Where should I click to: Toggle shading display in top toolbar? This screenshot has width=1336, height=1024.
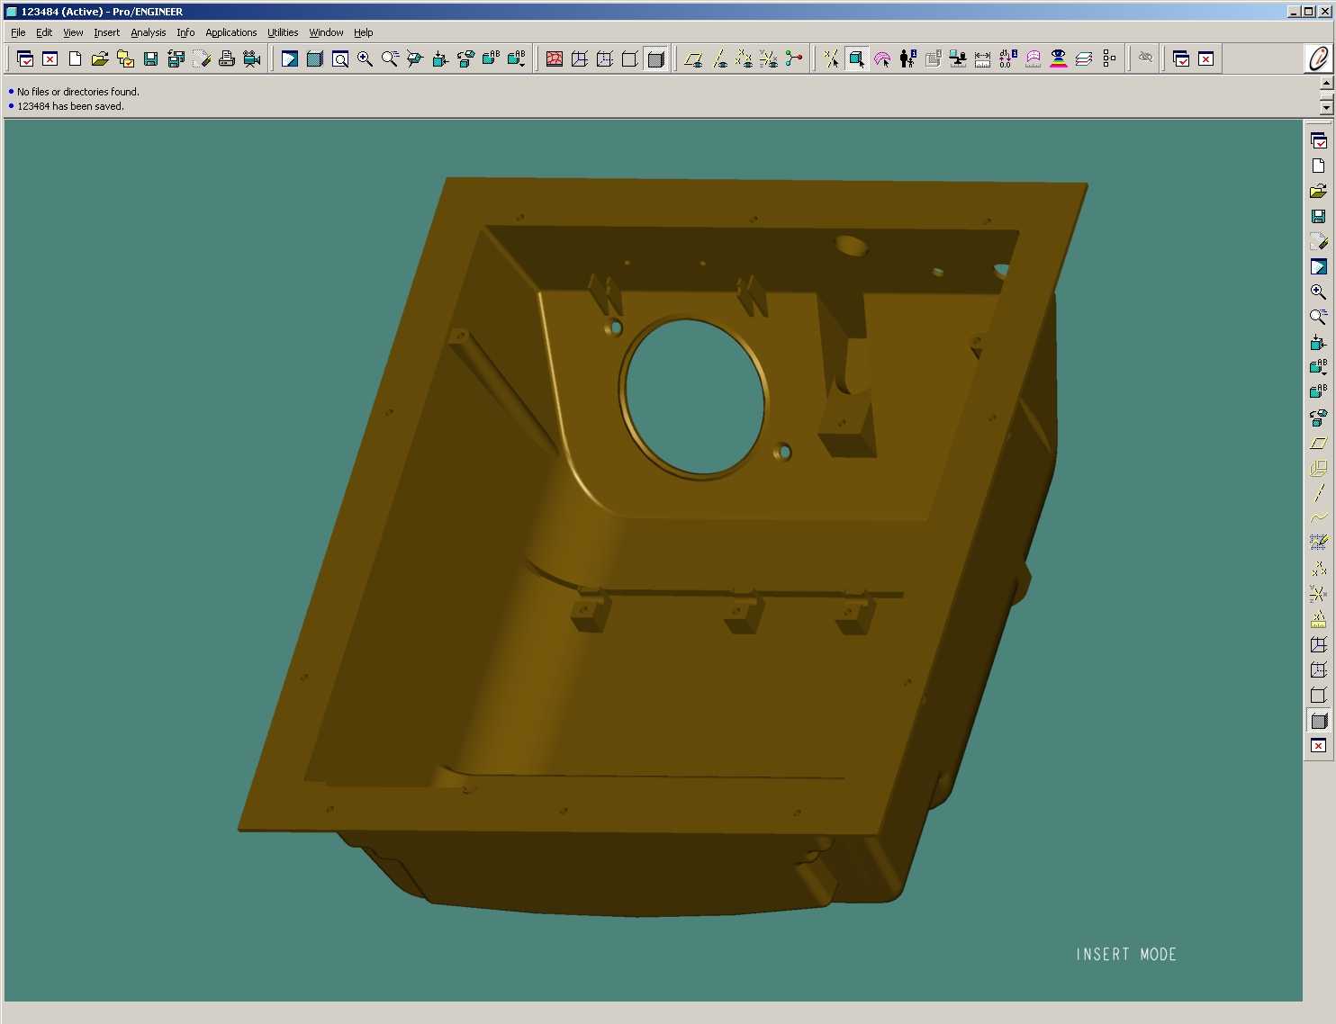[656, 59]
